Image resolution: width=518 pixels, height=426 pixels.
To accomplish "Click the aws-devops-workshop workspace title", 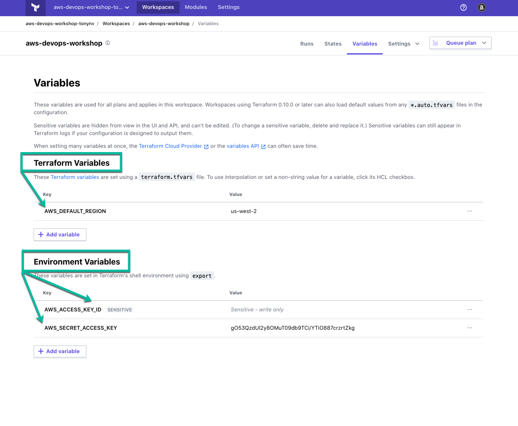I will pos(64,43).
